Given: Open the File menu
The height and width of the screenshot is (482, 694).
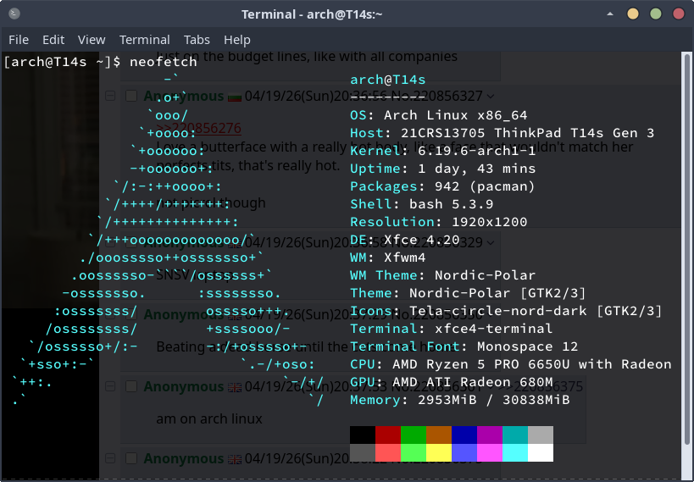Looking at the screenshot, I should coord(19,40).
